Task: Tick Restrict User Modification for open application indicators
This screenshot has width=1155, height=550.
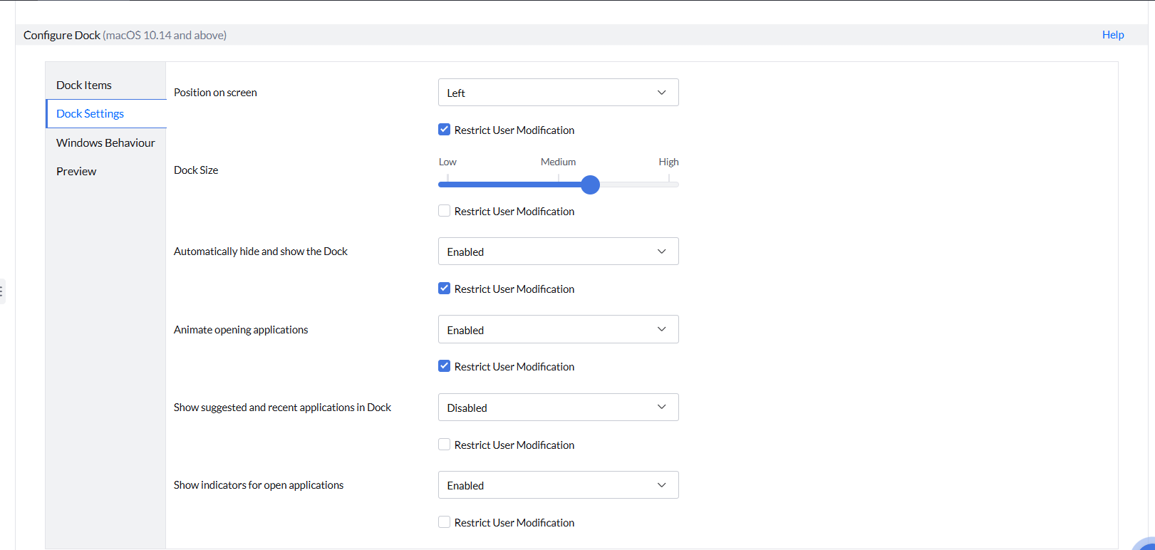Action: [x=445, y=522]
